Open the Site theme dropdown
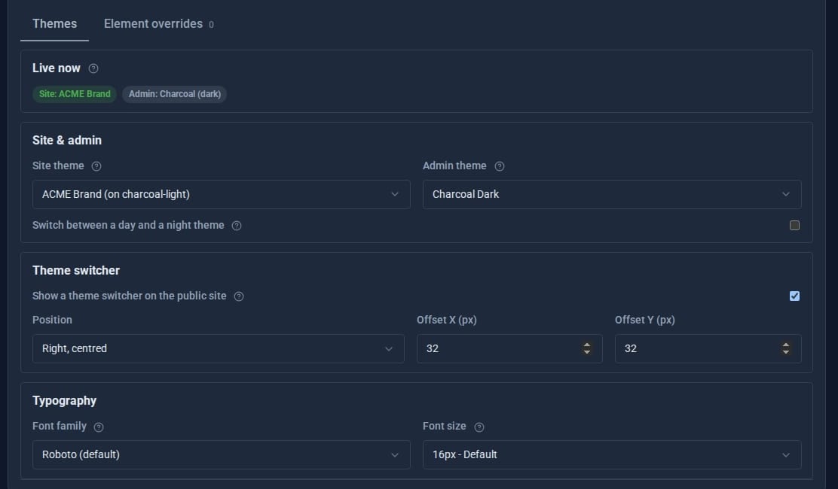This screenshot has width=838, height=489. click(x=222, y=194)
